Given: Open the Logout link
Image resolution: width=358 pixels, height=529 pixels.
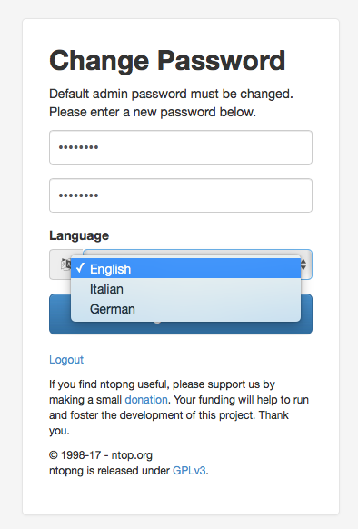Looking at the screenshot, I should (x=66, y=360).
